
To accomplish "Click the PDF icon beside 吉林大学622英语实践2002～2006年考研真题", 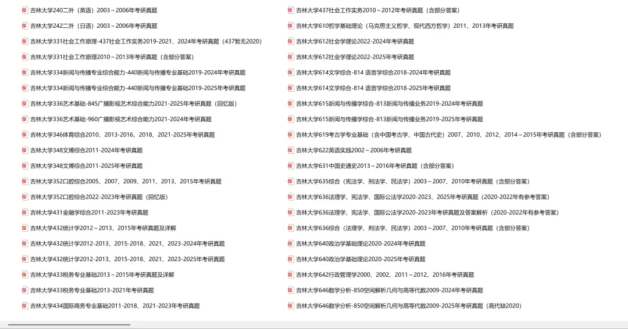I will pyautogui.click(x=291, y=151).
